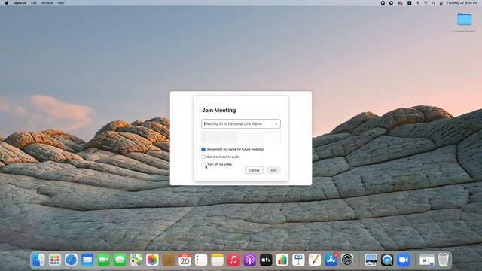This screenshot has height=271, width=482.
Task: Cancel the Join Meeting dialog
Action: [254, 170]
